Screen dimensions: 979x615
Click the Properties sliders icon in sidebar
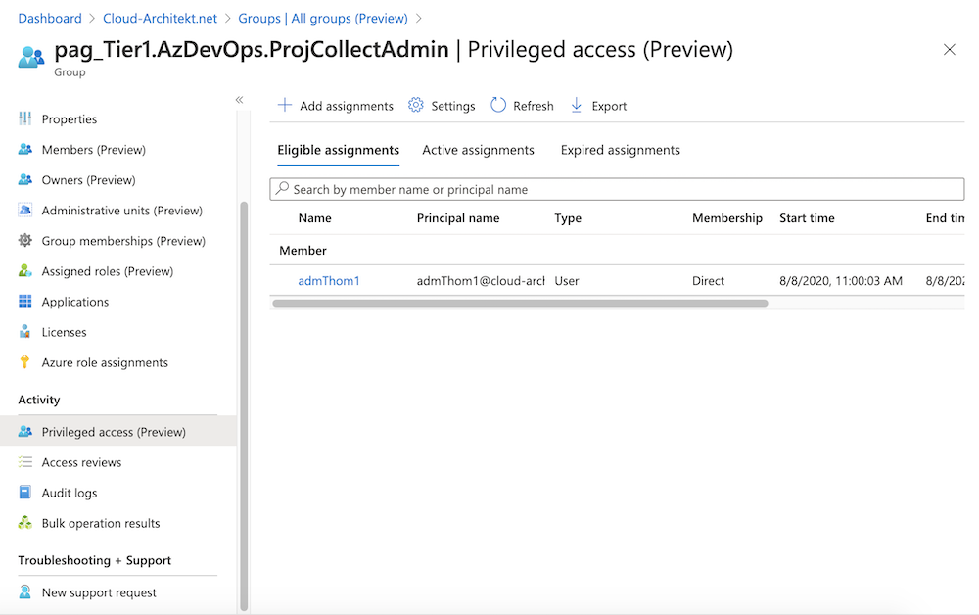25,118
